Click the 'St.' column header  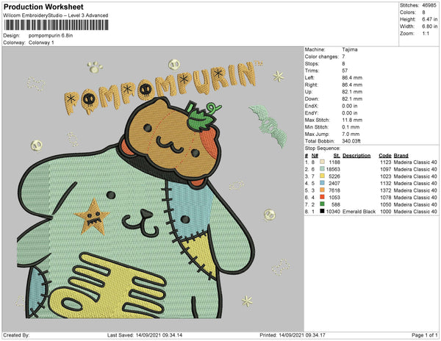point(337,156)
